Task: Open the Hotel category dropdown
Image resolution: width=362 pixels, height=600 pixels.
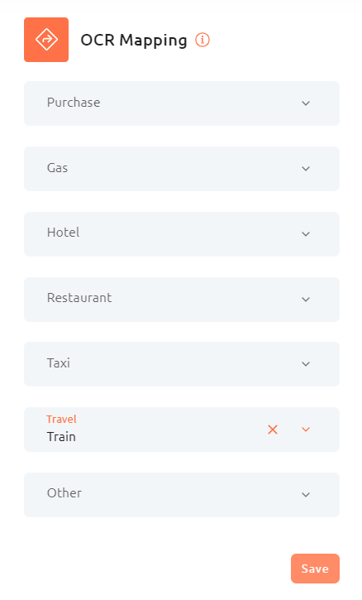Action: [182, 234]
